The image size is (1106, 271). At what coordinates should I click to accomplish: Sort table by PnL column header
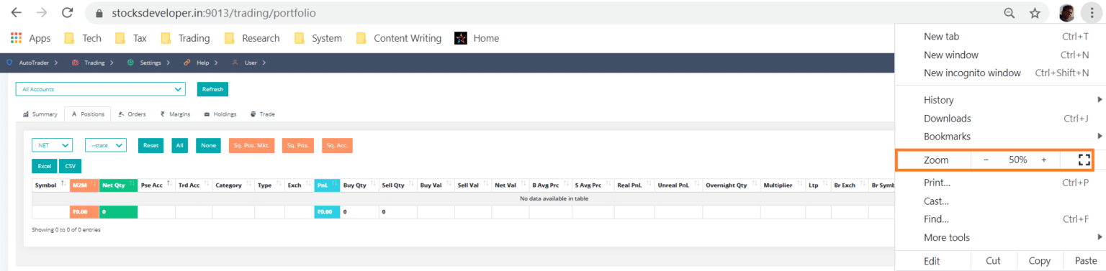(327, 185)
